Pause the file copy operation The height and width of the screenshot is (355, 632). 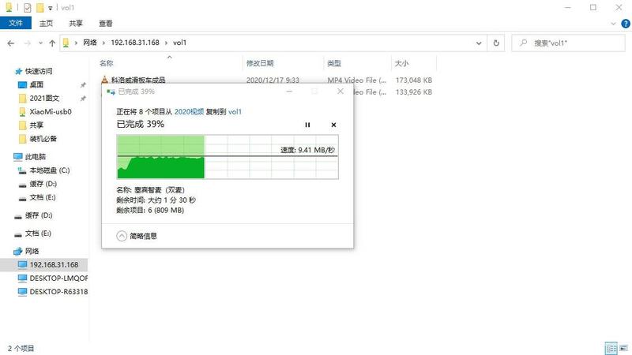(x=307, y=125)
